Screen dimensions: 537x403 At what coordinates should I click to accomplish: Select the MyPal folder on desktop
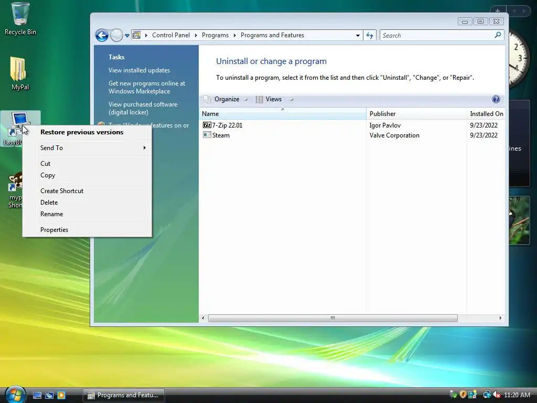click(19, 73)
